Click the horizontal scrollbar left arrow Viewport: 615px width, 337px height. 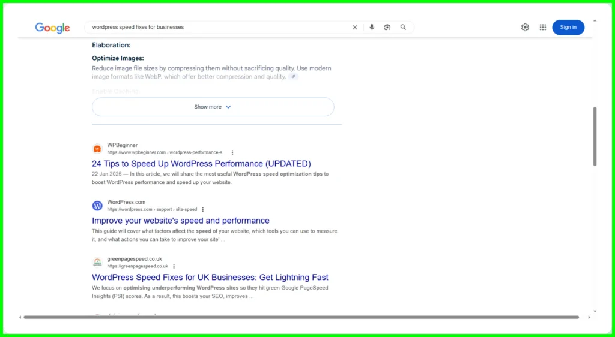coord(20,317)
